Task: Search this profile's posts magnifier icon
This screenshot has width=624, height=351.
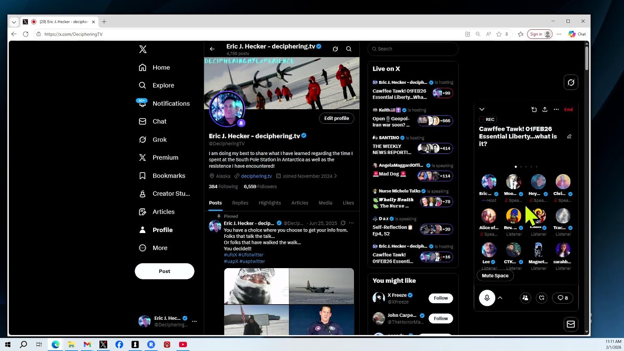Action: [349, 49]
